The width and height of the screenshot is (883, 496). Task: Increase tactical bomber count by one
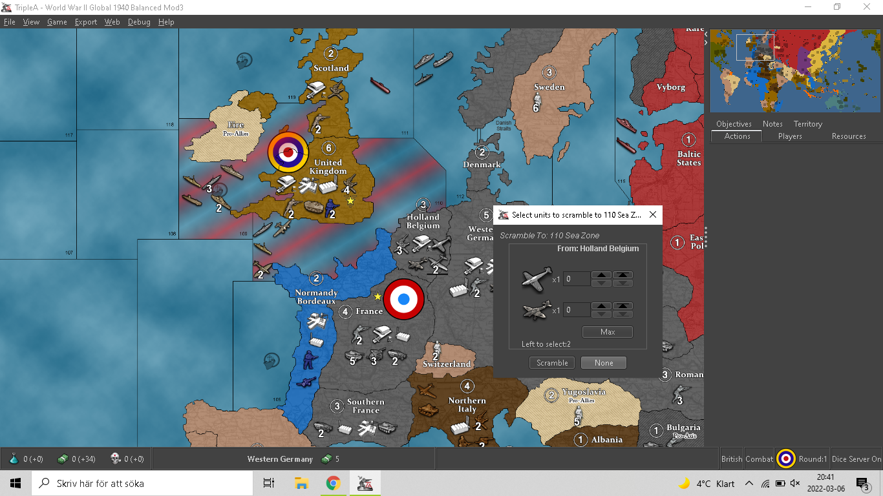tap(602, 306)
